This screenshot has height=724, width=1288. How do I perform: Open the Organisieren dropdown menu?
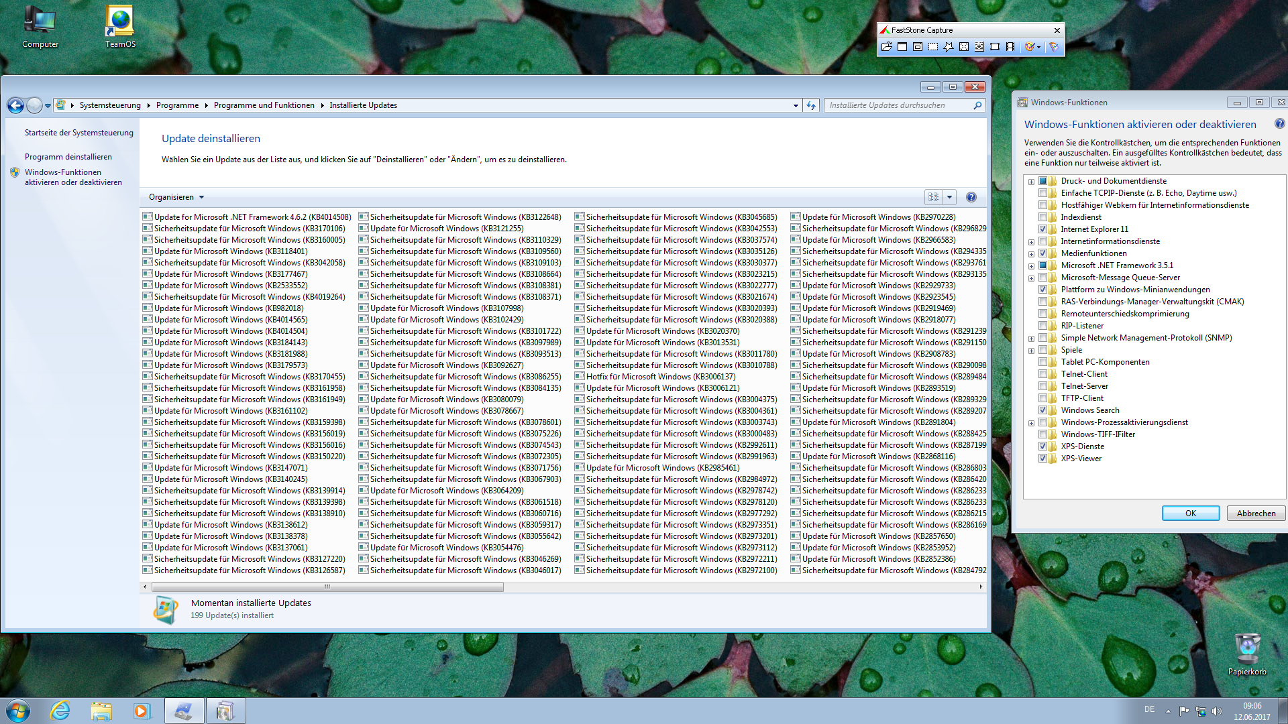click(x=176, y=197)
